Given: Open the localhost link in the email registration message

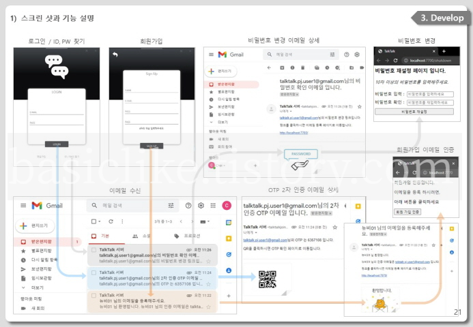Looking at the screenshot, I should click(374, 275).
